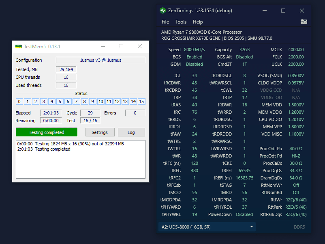Screen dimensions: 325x244
Task: Click the Tested MB value 29 184
Action: (x=66, y=69)
